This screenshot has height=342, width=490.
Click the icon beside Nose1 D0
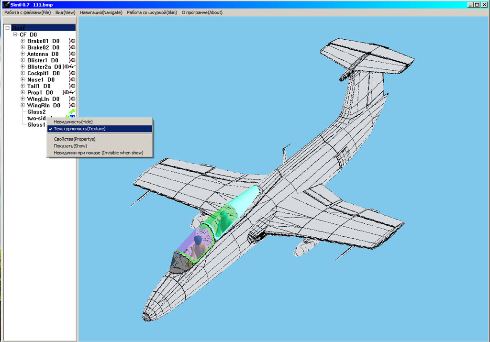tap(72, 80)
